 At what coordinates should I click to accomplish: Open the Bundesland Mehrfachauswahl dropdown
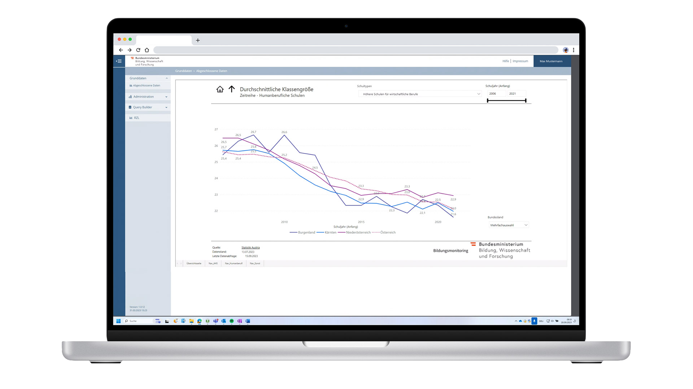click(509, 225)
